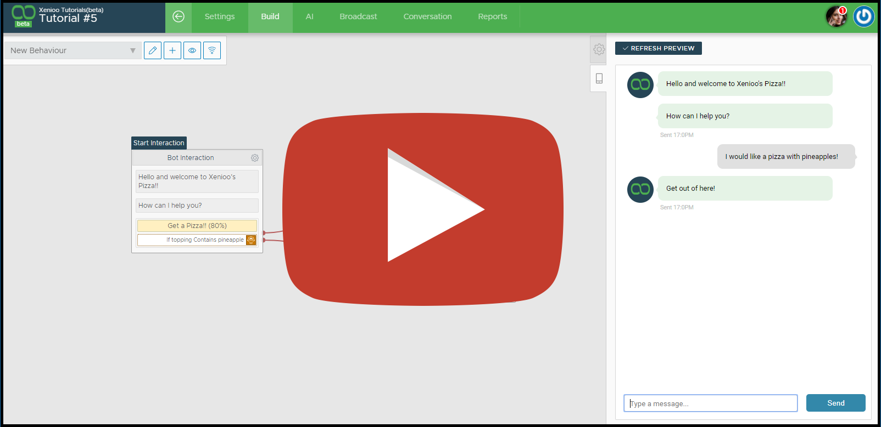
Task: Open the Conversation tab
Action: (428, 16)
